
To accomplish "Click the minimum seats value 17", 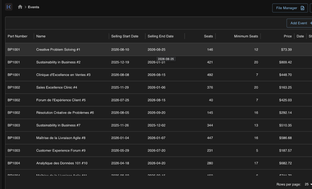I will tap(256, 163).
